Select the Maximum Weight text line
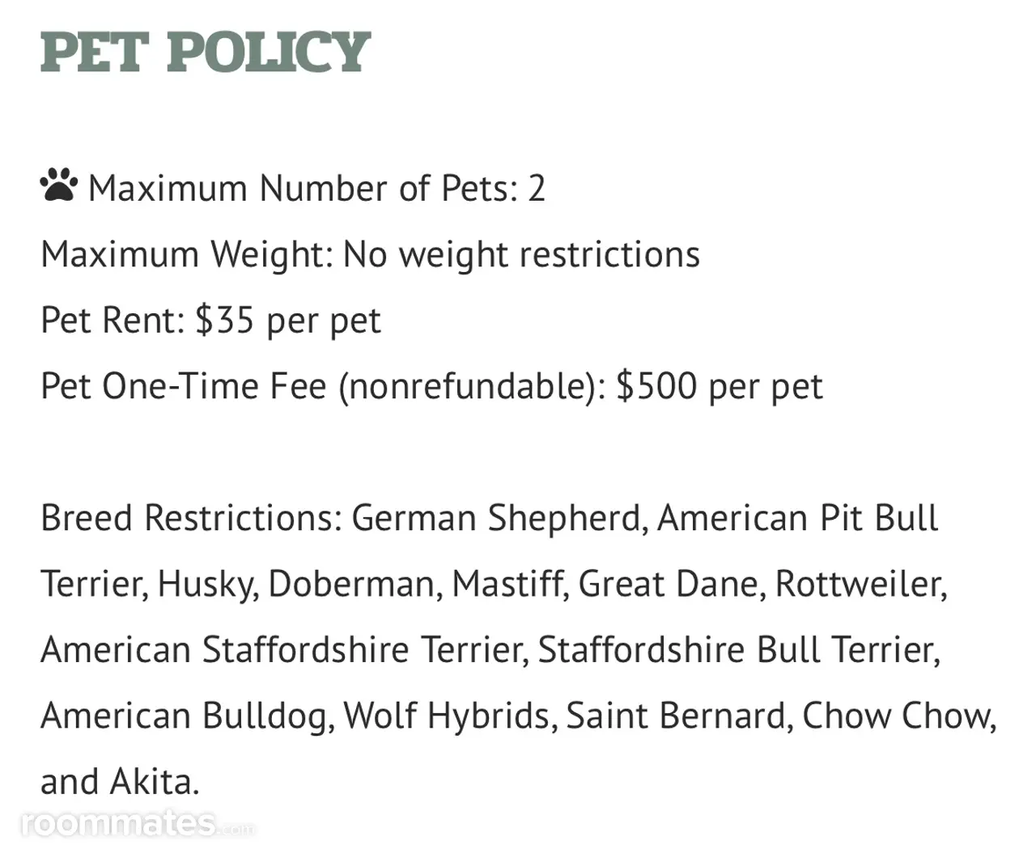The width and height of the screenshot is (1036, 858). coord(370,255)
